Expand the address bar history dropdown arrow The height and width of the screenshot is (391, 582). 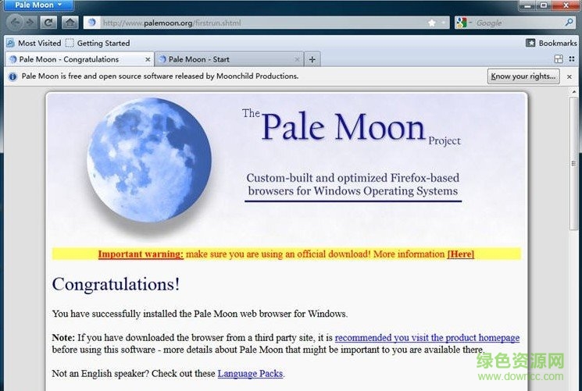click(443, 23)
